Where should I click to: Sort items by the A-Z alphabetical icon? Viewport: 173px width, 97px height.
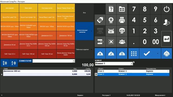click(x=14, y=63)
